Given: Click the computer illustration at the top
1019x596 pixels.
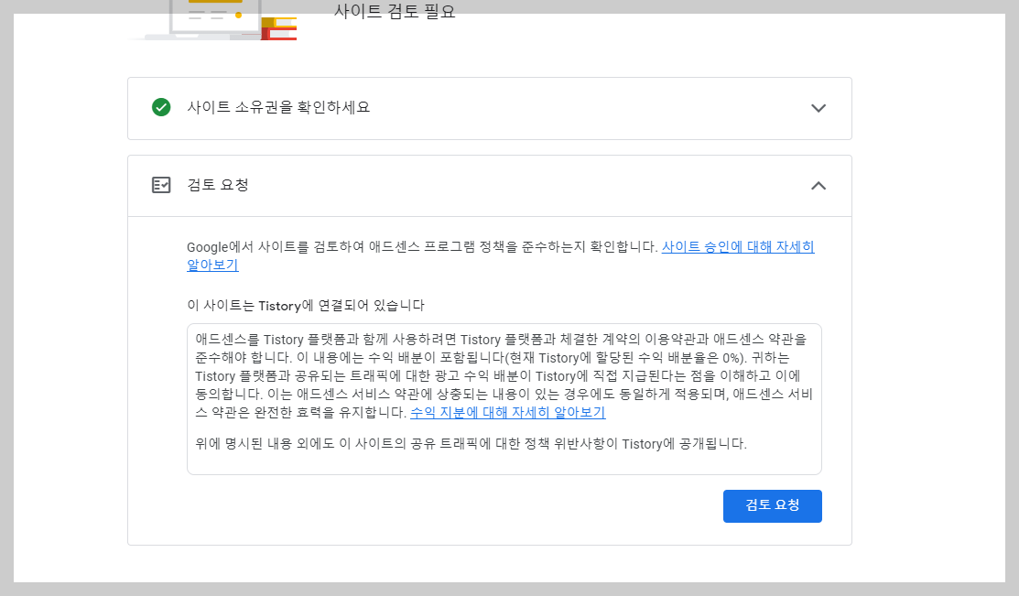Looking at the screenshot, I should [x=213, y=19].
